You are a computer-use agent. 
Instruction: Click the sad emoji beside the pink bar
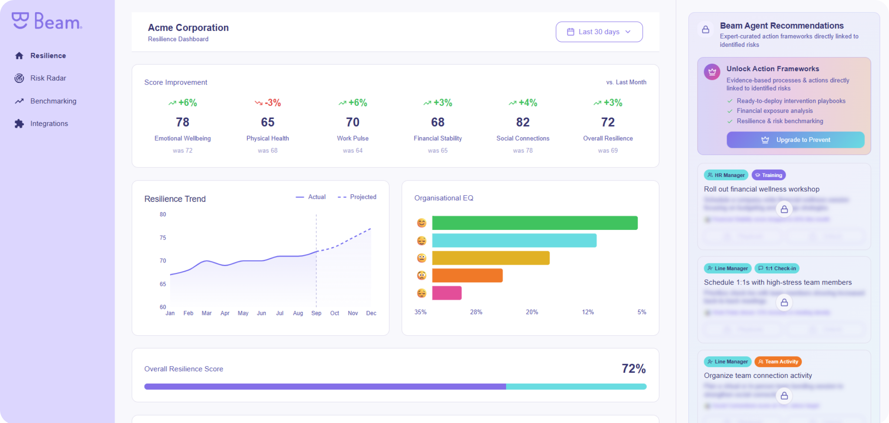pos(421,293)
